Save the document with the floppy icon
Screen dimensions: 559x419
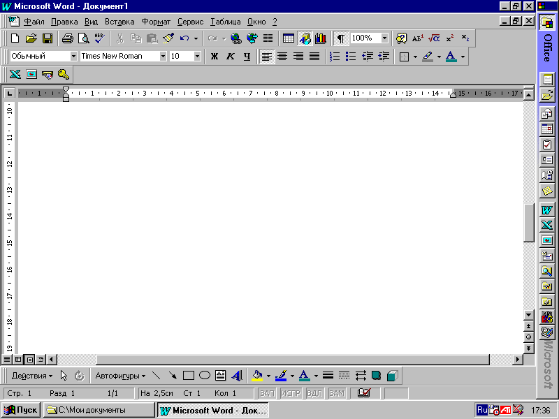coord(48,38)
